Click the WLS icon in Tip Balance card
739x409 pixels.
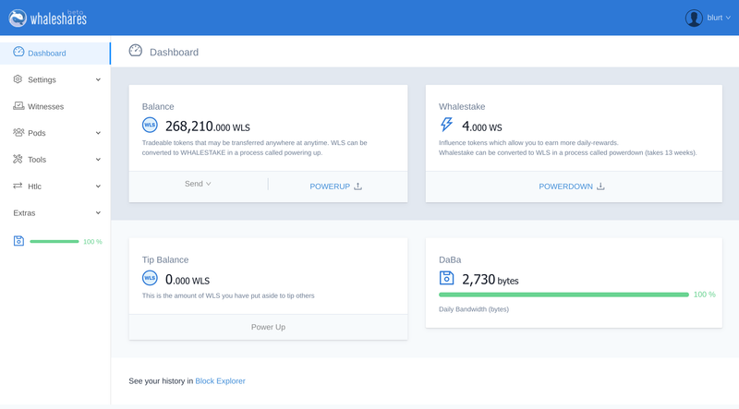click(x=150, y=279)
